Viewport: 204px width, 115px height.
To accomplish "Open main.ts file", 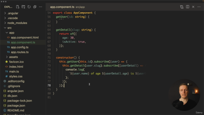I will pos(14,72).
